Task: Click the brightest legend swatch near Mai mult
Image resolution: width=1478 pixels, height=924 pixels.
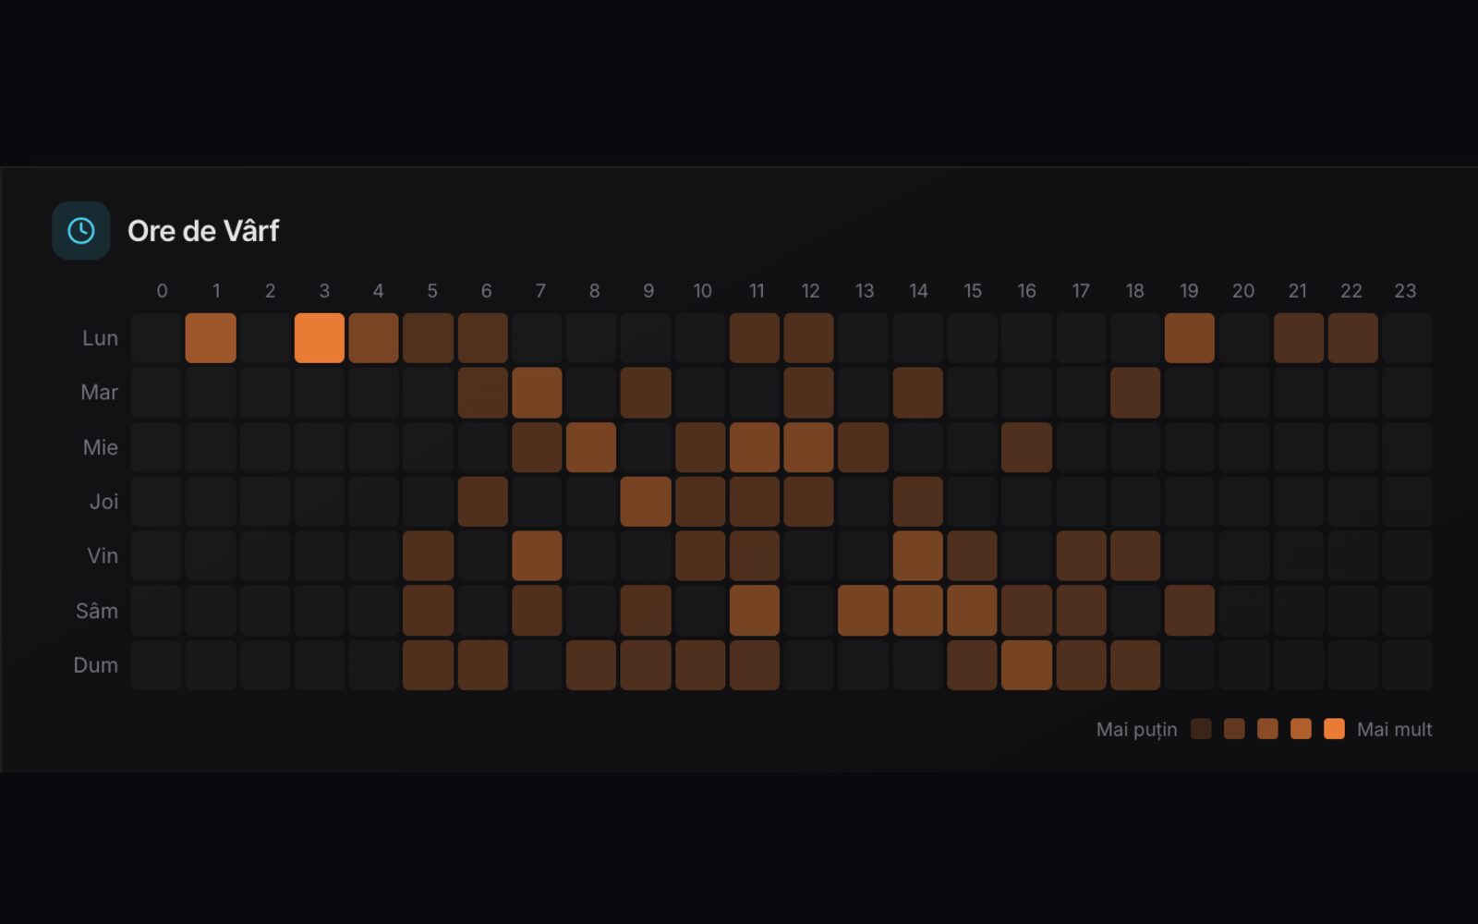Action: (1334, 729)
